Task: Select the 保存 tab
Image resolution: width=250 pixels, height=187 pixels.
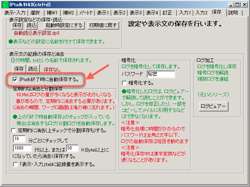Action: (x=218, y=12)
